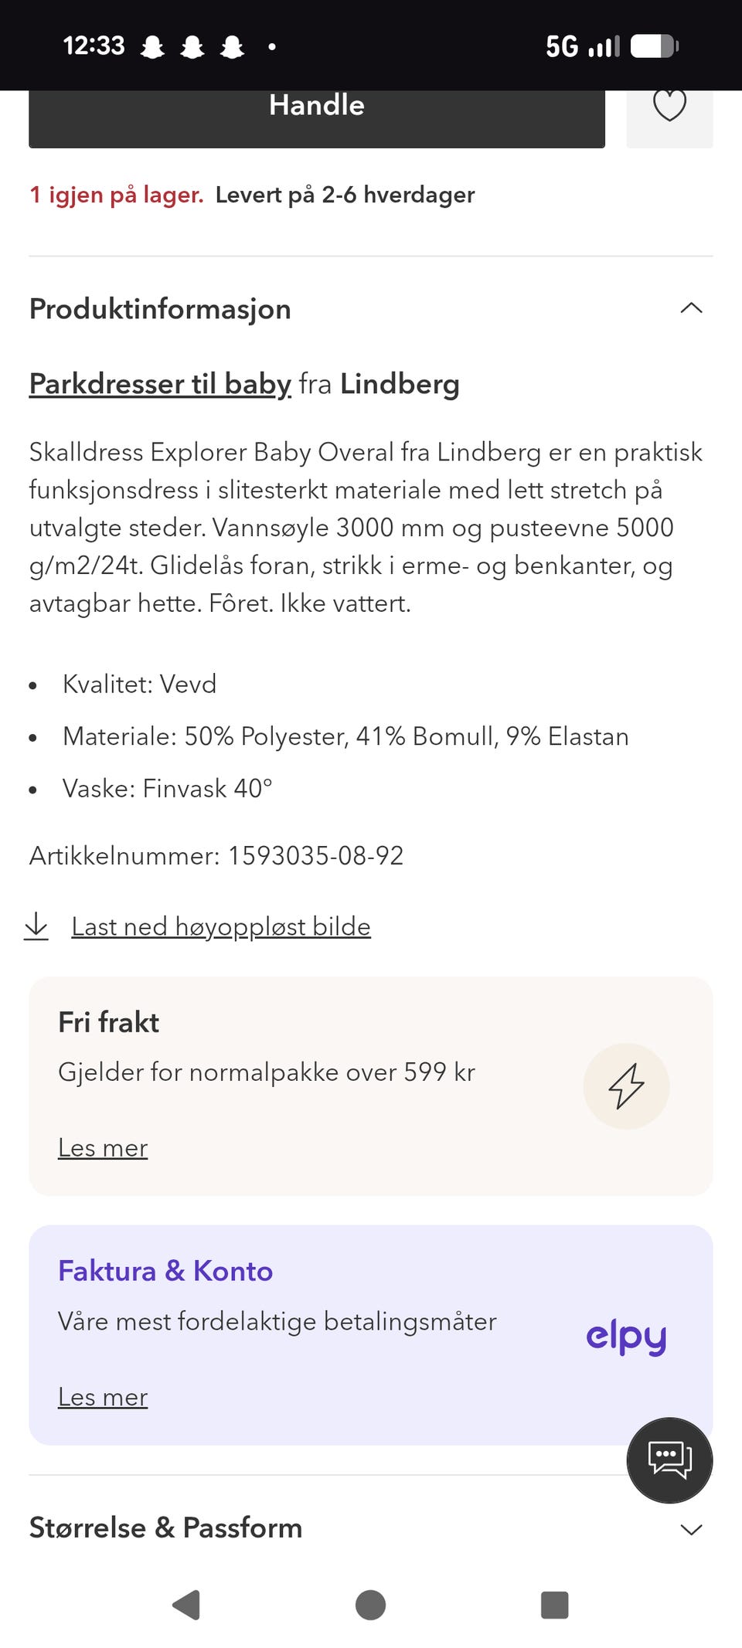Open the live chat bubble
This screenshot has width=742, height=1648.
click(x=669, y=1459)
